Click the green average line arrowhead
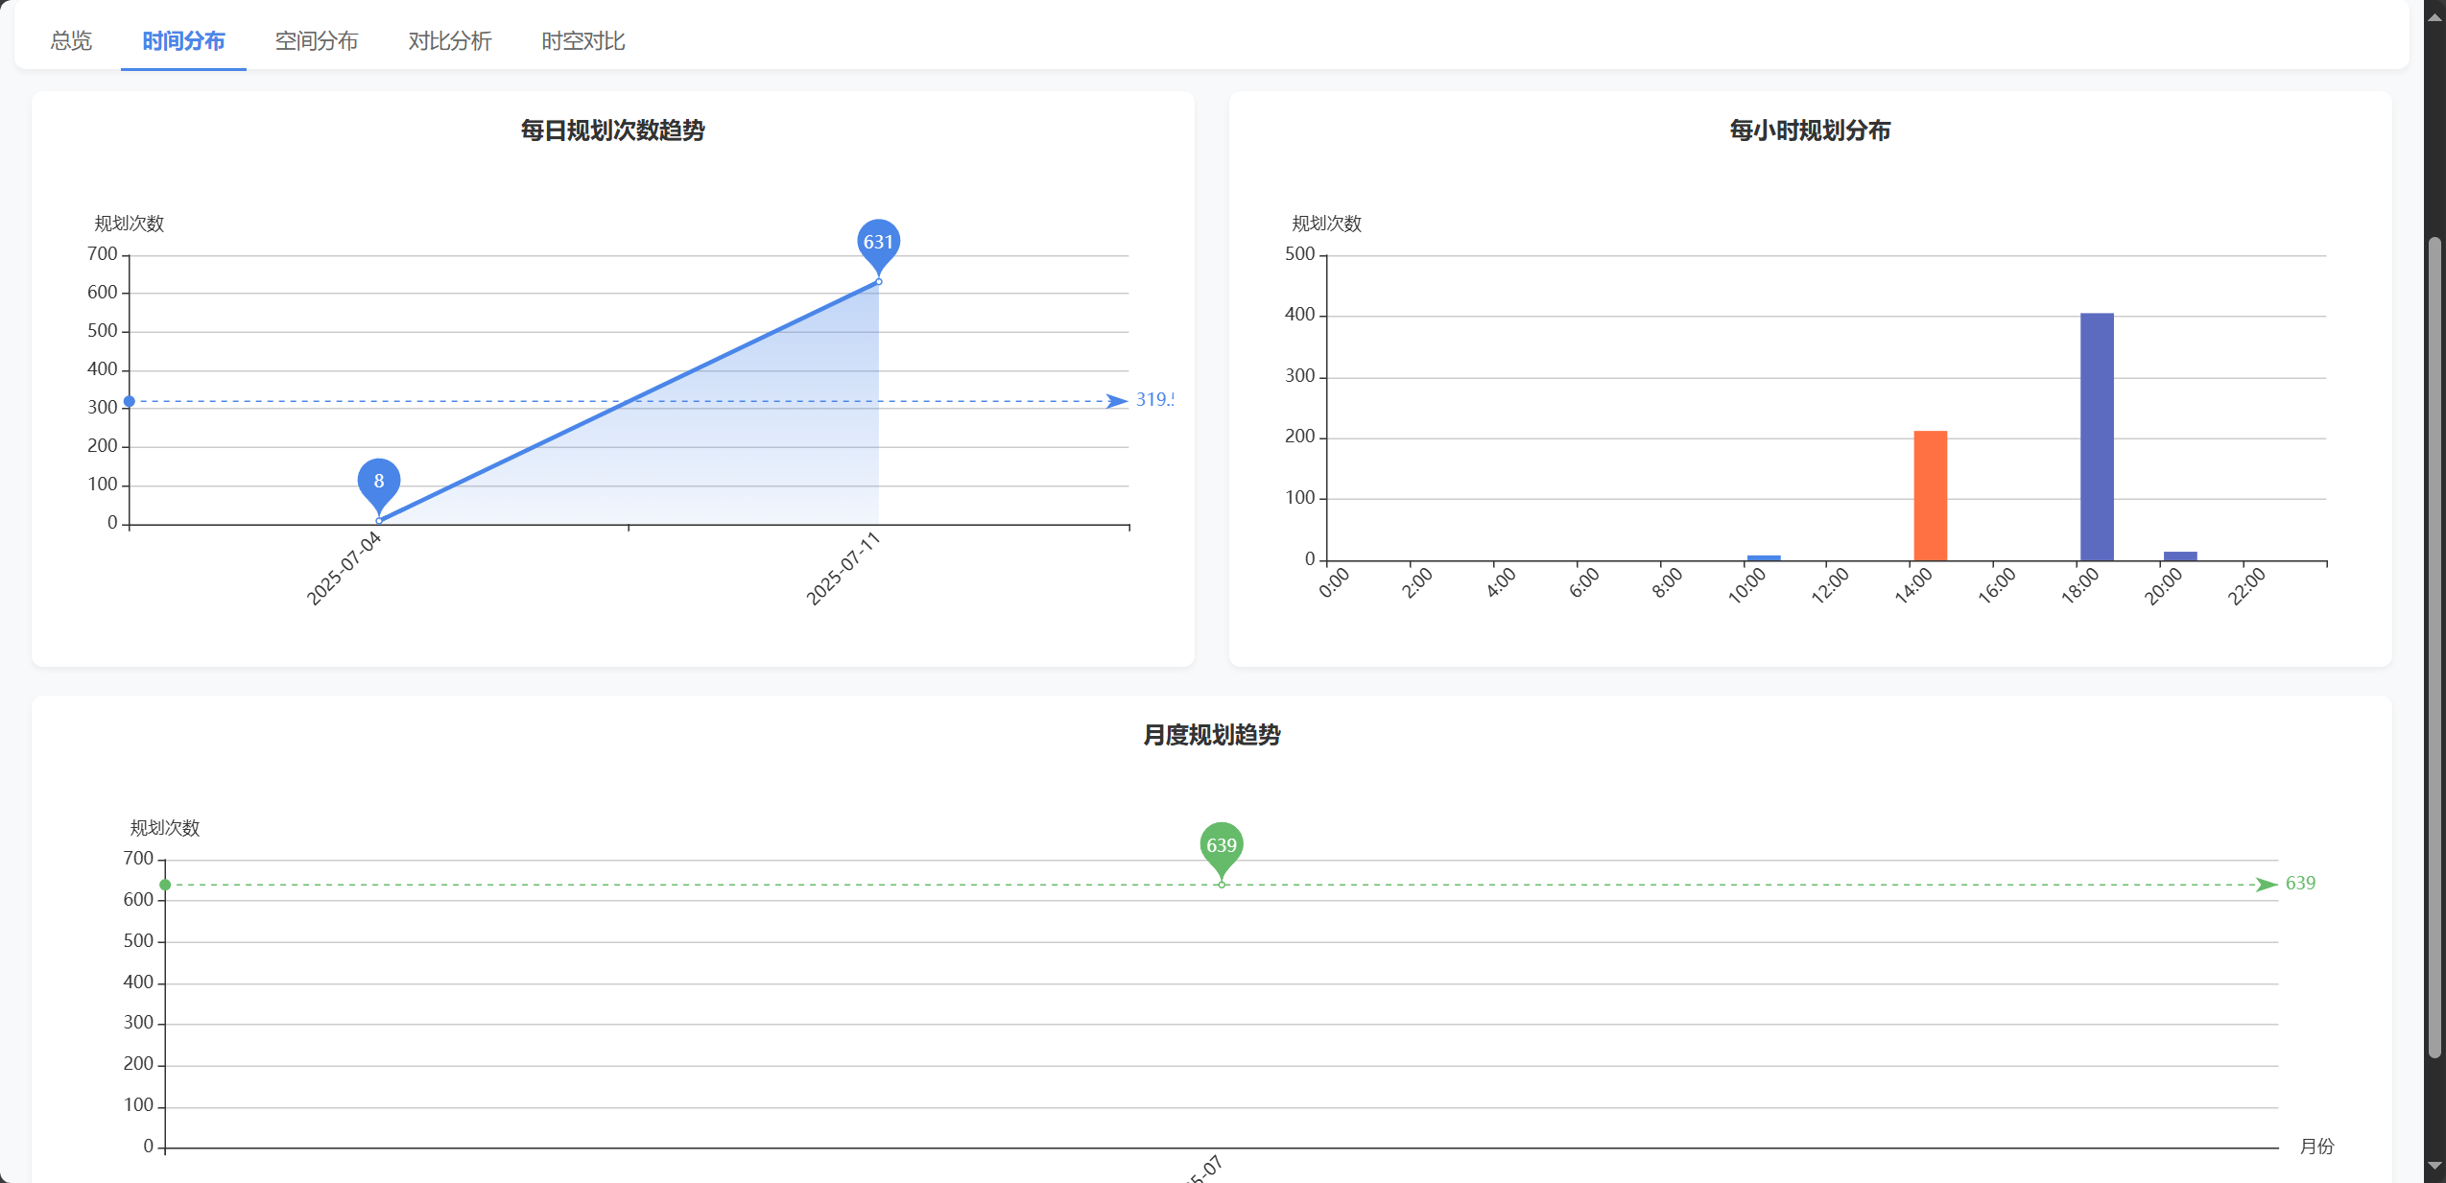Image resolution: width=2446 pixels, height=1183 pixels. [x=2266, y=885]
